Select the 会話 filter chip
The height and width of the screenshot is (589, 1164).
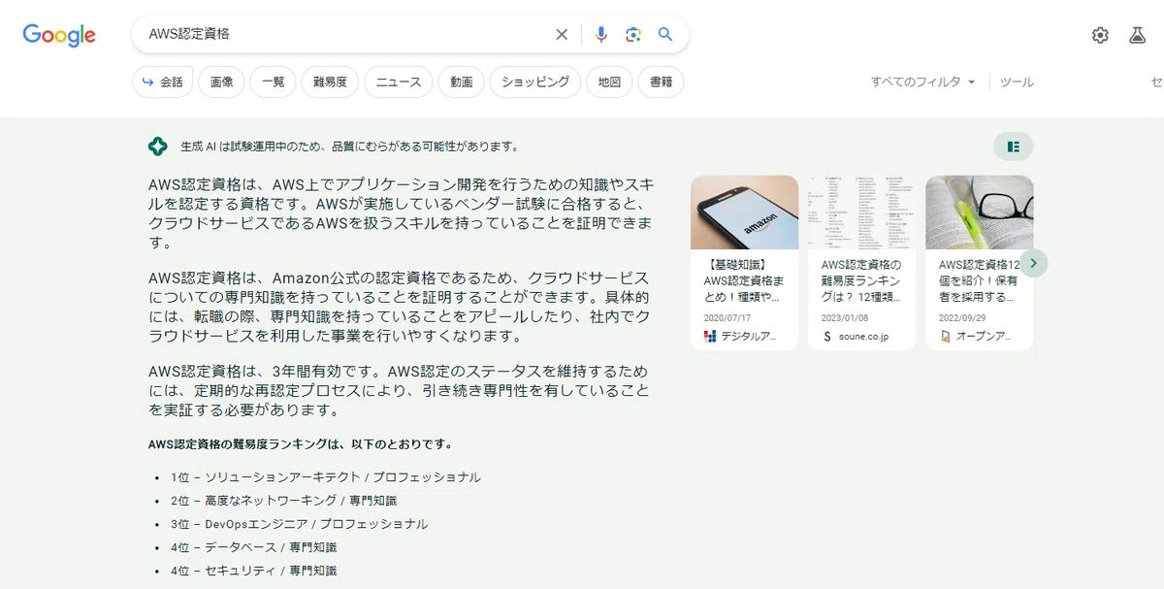(163, 82)
